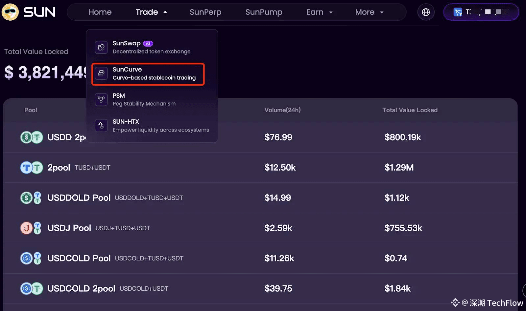526x311 pixels.
Task: Click the SUN logo icon
Action: pos(11,12)
